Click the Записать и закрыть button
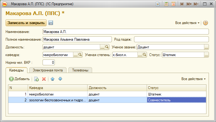Viewport: 216px width, 122px height. click(x=26, y=23)
